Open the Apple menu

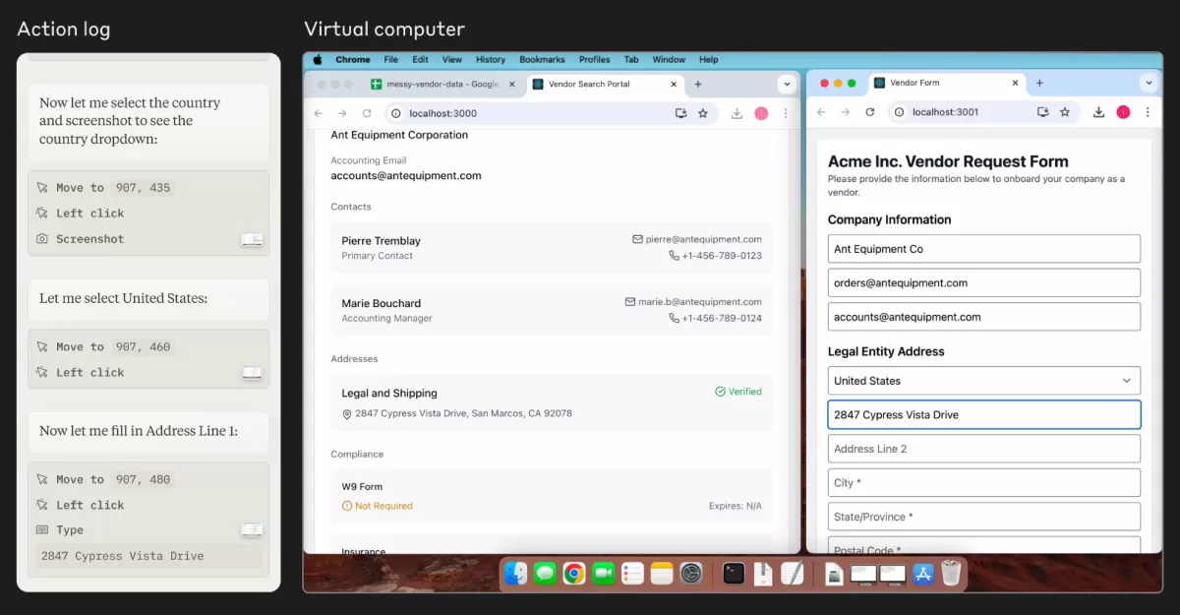click(x=318, y=60)
